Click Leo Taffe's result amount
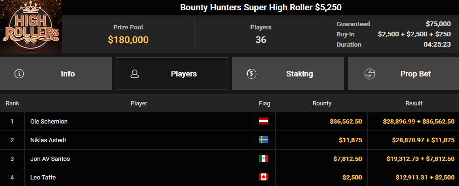 tap(425, 177)
